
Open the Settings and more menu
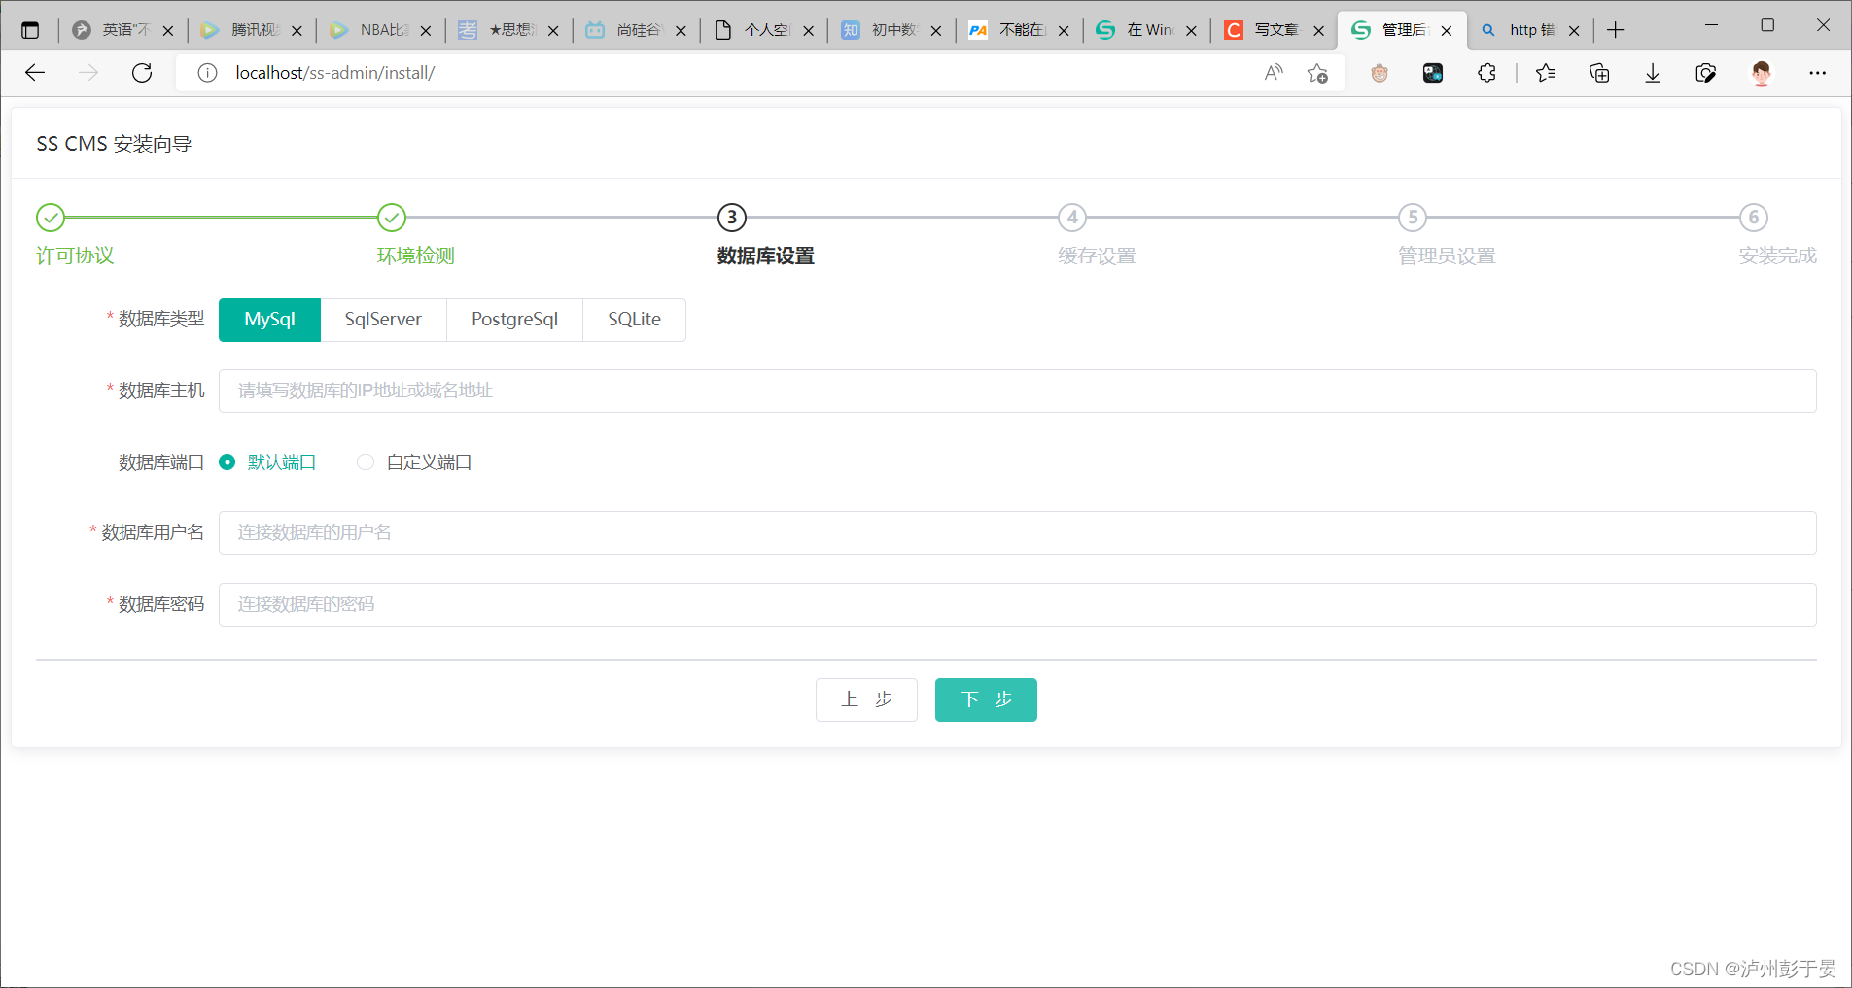(x=1819, y=73)
